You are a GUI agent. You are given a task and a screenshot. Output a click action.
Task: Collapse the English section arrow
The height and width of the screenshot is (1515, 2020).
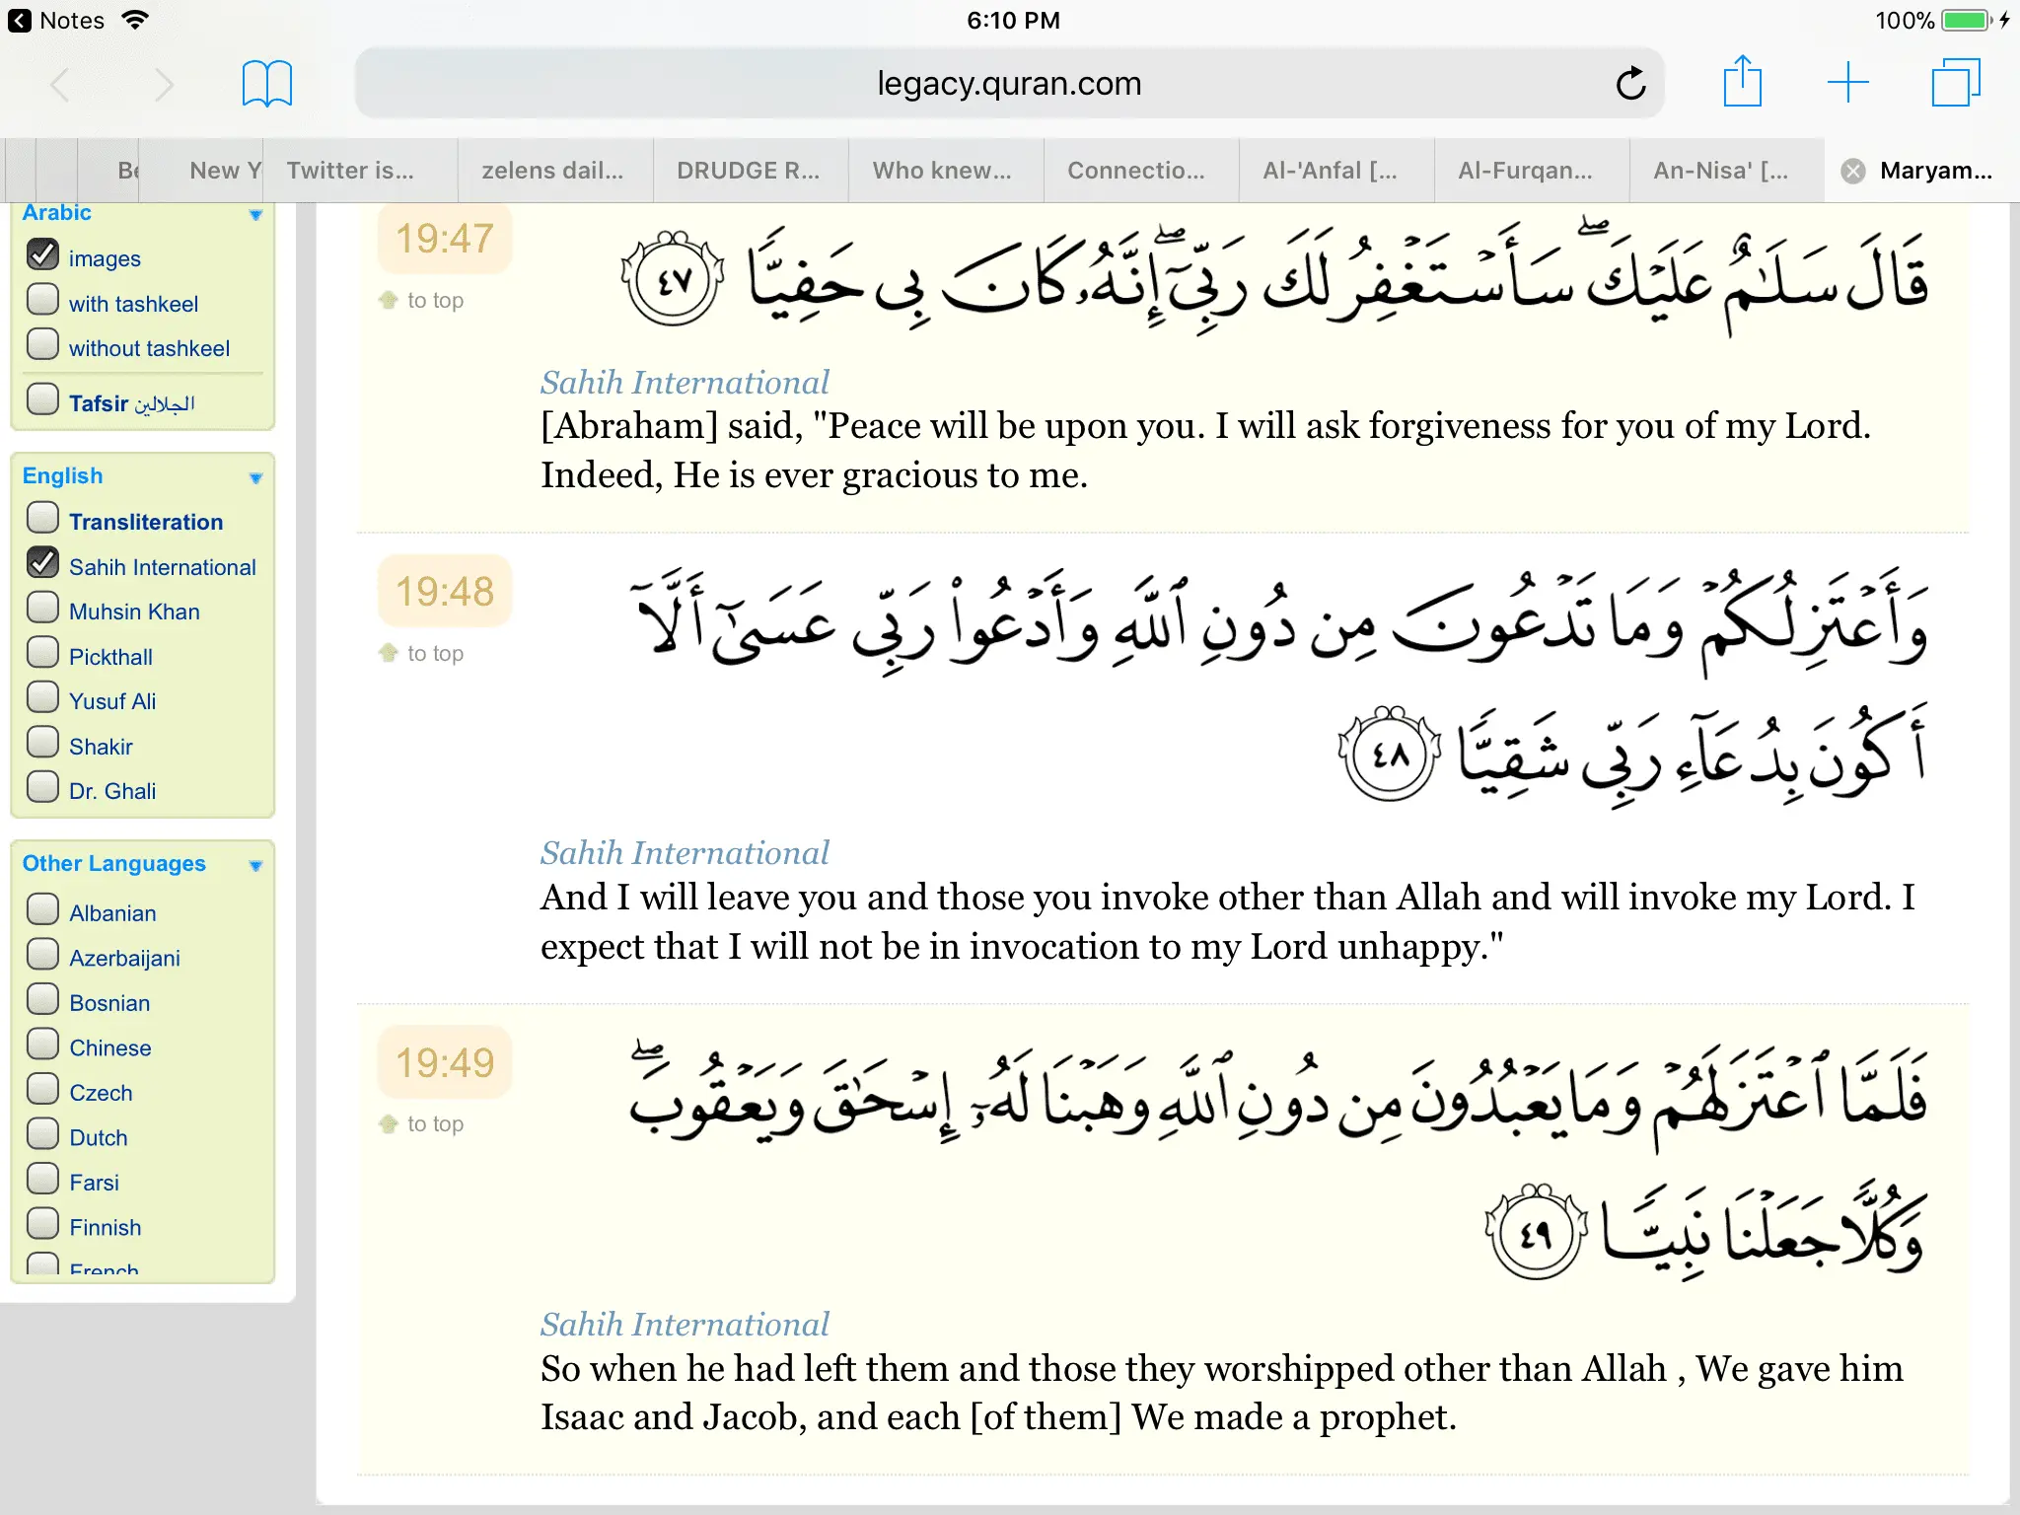point(255,478)
